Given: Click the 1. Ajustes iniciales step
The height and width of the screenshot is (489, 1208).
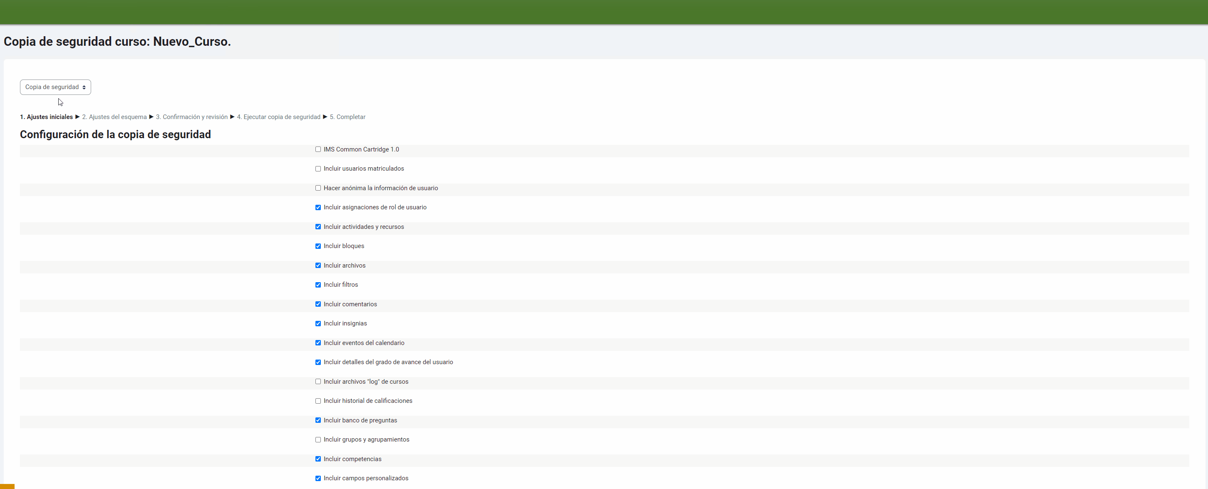Looking at the screenshot, I should click(47, 117).
